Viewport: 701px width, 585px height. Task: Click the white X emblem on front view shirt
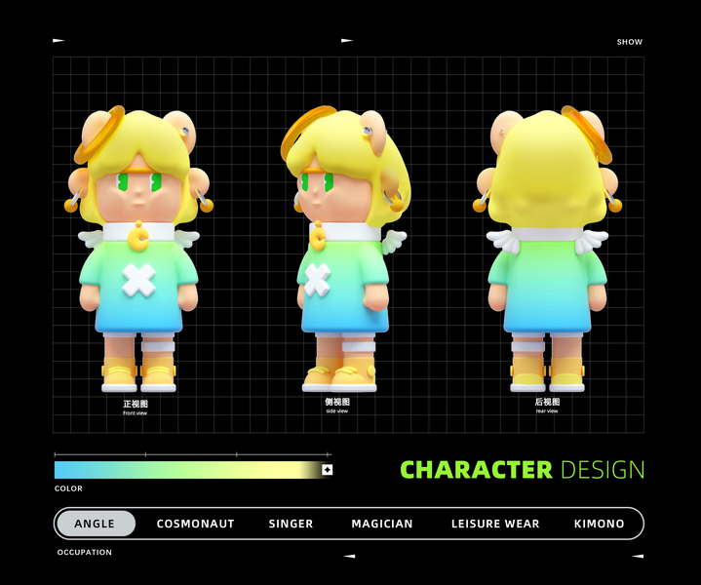pyautogui.click(x=139, y=280)
